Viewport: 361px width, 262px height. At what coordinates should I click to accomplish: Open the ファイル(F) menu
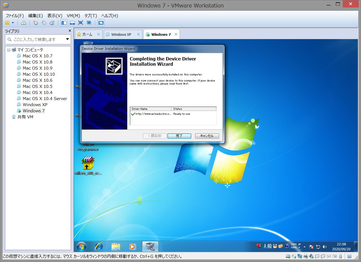pyautogui.click(x=15, y=16)
